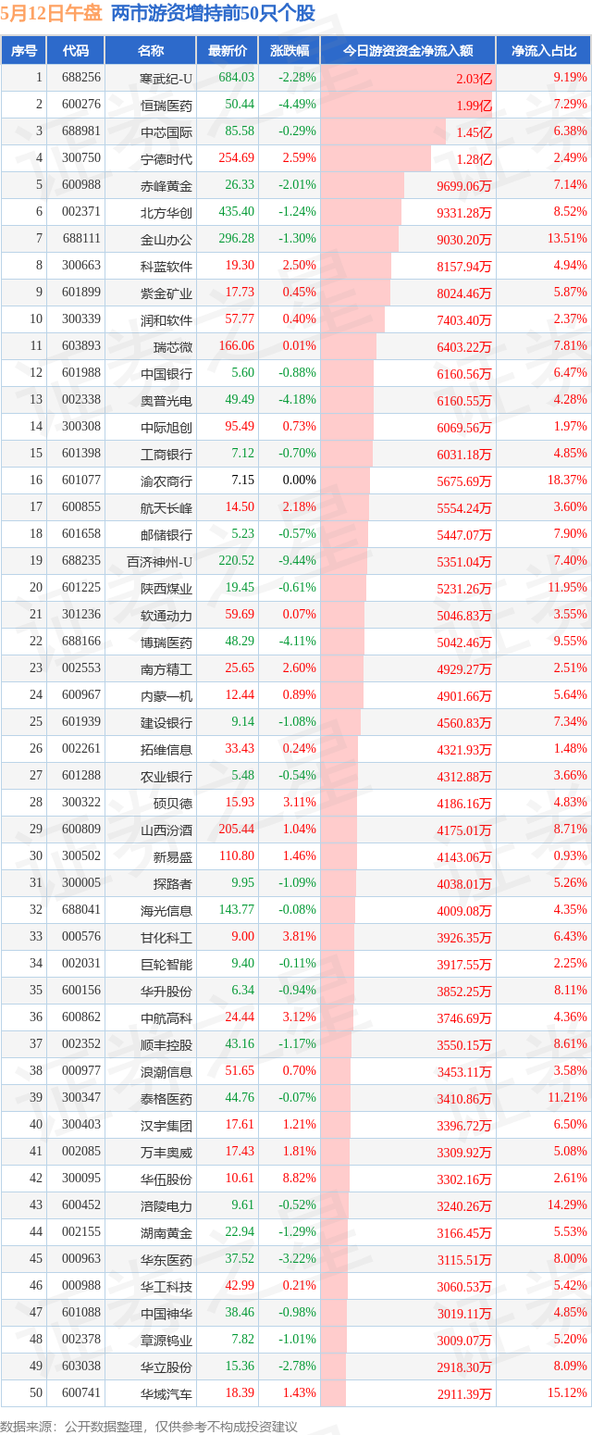Select stock name 华东医药

166,1259
